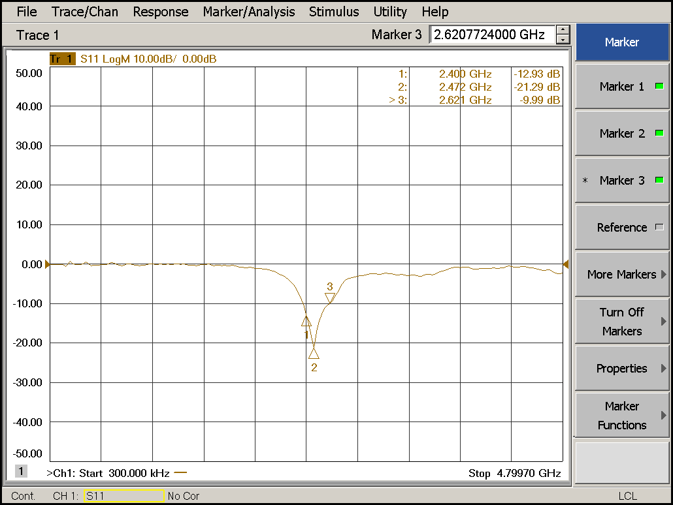Expand the More Markers submenu
The width and height of the screenshot is (673, 505).
coord(622,275)
